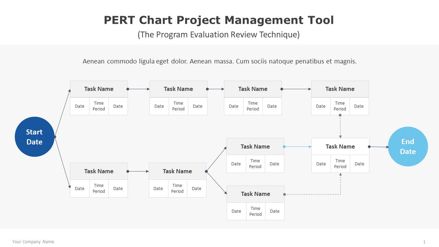Click the Your Company Name footer text
The image size is (439, 247).
click(x=33, y=242)
